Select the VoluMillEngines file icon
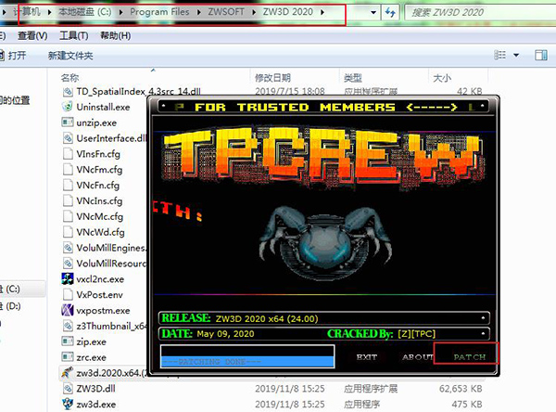 point(67,247)
